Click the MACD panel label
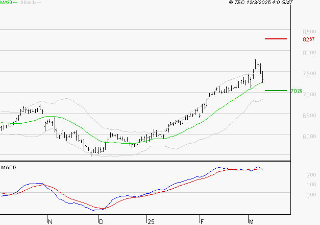The image size is (320, 225). (9, 168)
